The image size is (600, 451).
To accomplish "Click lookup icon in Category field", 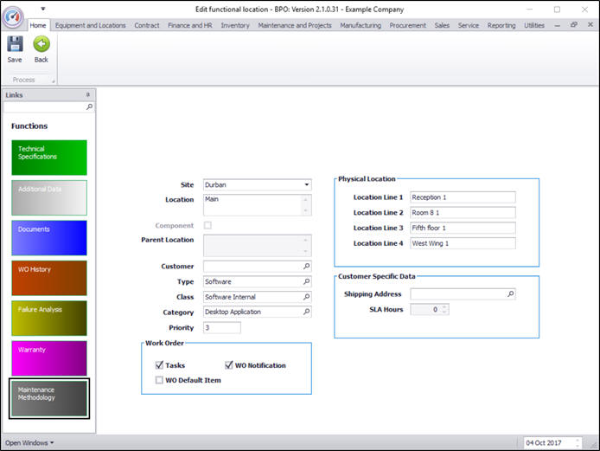I will pos(306,312).
